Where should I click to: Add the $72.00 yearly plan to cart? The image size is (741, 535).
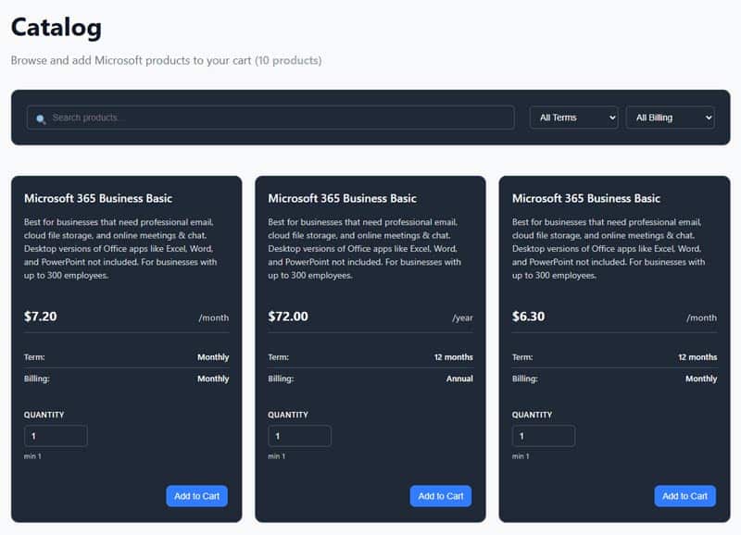(441, 496)
